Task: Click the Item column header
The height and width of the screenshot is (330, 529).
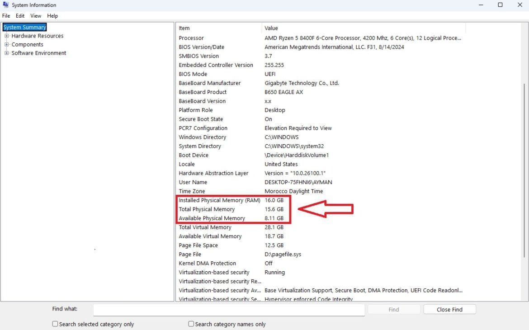Action: point(219,28)
